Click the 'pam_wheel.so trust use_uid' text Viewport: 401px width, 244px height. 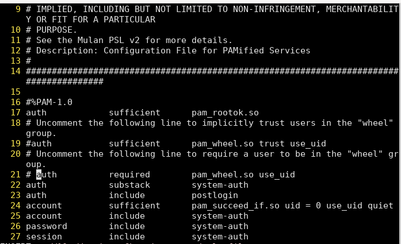tap(259, 144)
